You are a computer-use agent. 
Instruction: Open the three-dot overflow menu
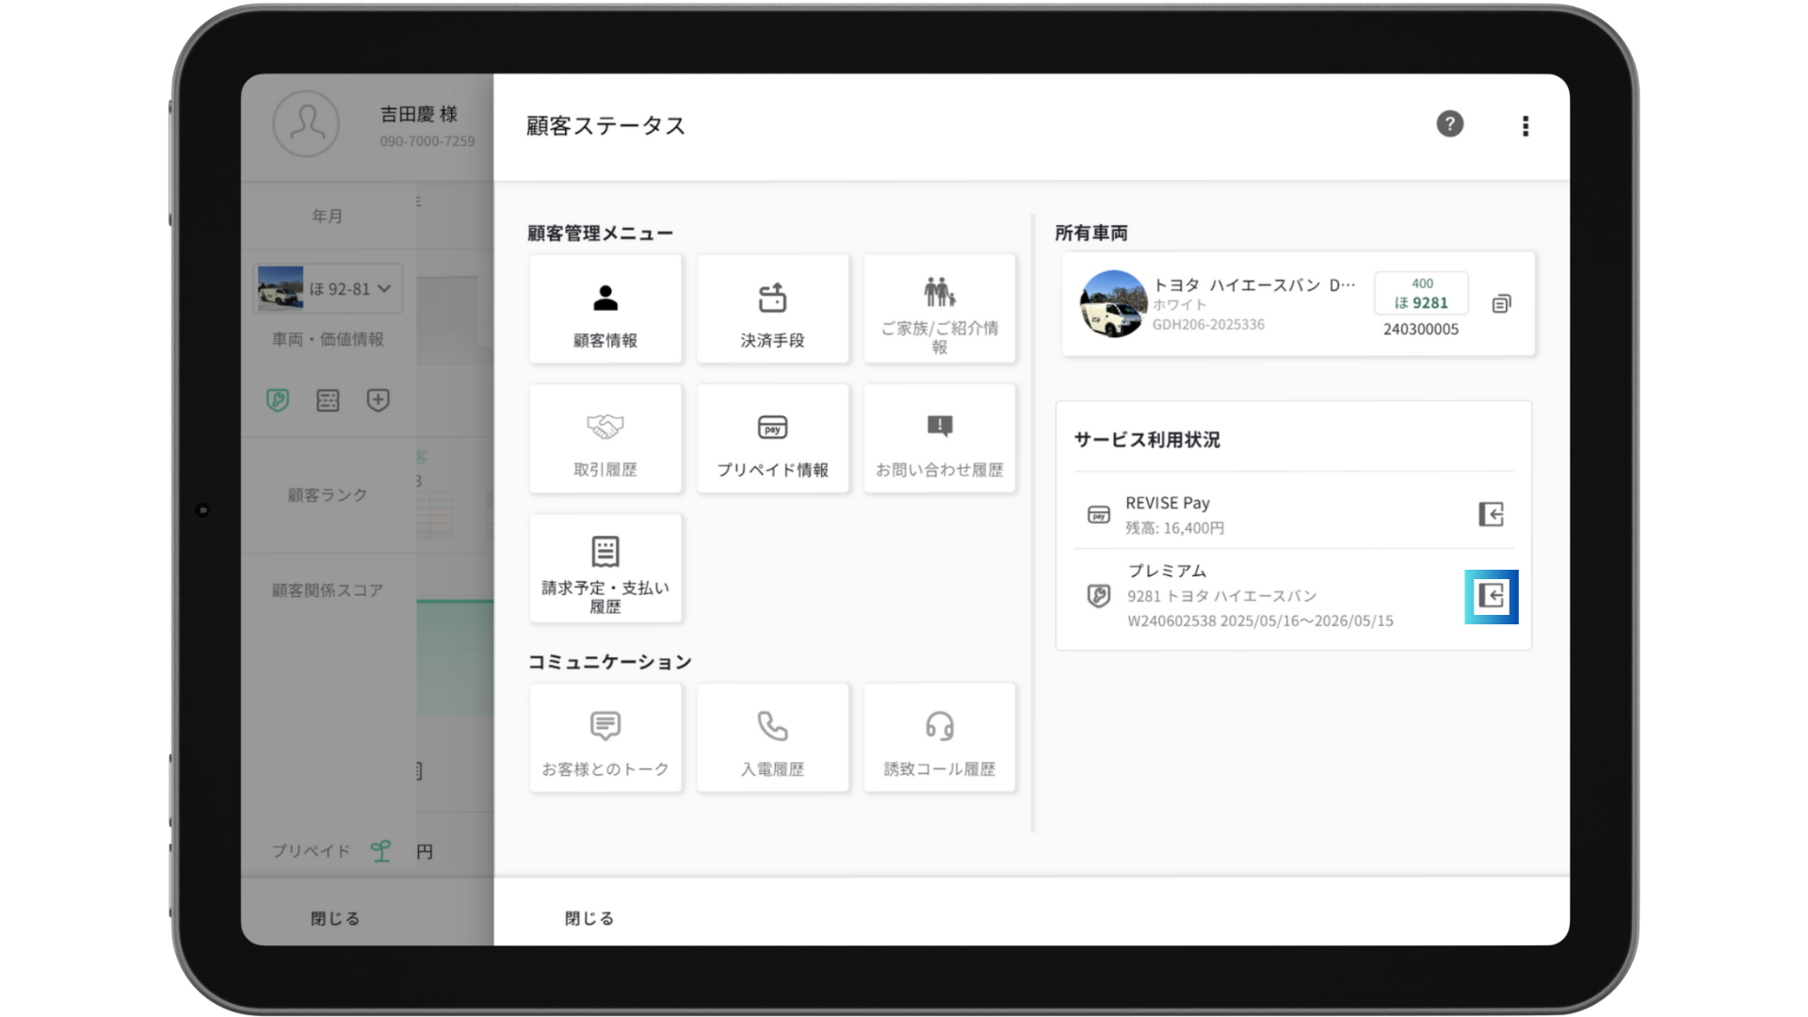1525,125
